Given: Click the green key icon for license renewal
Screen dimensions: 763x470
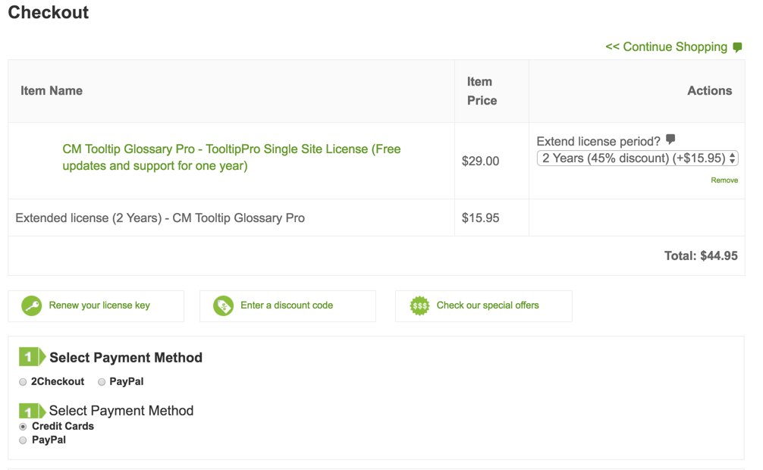Looking at the screenshot, I should 32,306.
